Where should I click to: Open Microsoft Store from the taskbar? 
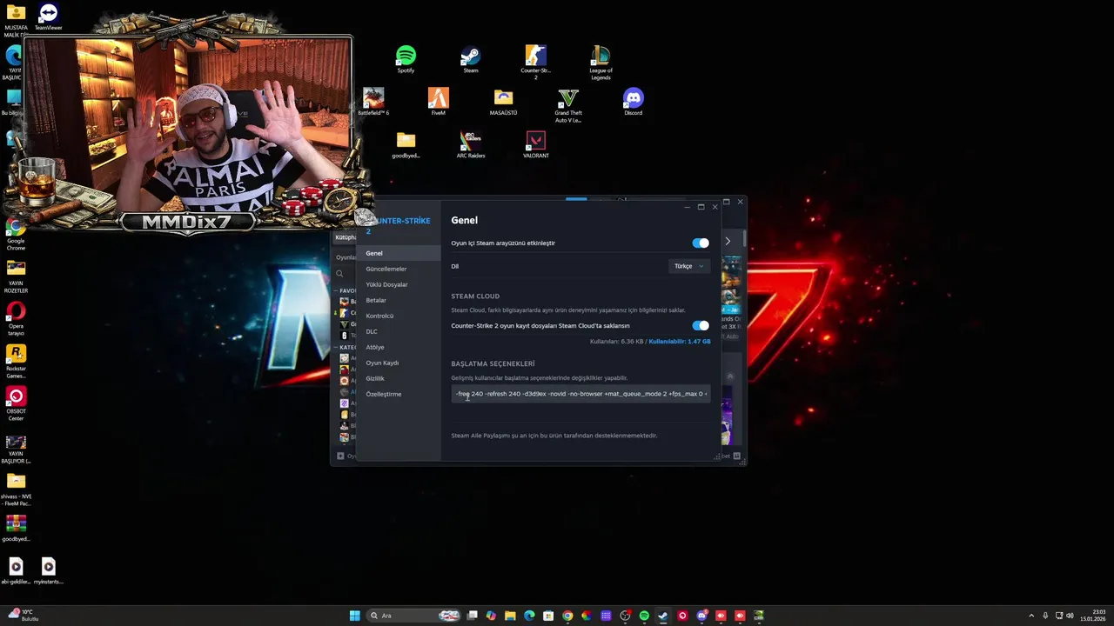(x=548, y=616)
